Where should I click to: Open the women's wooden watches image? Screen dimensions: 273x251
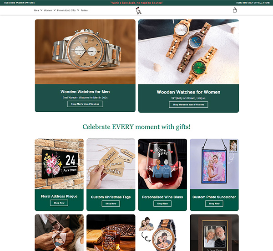click(x=188, y=52)
